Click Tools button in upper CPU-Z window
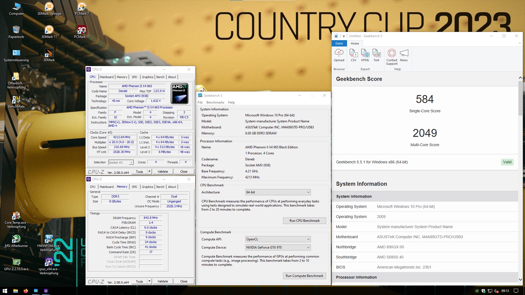This screenshot has width=525, height=295. coord(139,172)
